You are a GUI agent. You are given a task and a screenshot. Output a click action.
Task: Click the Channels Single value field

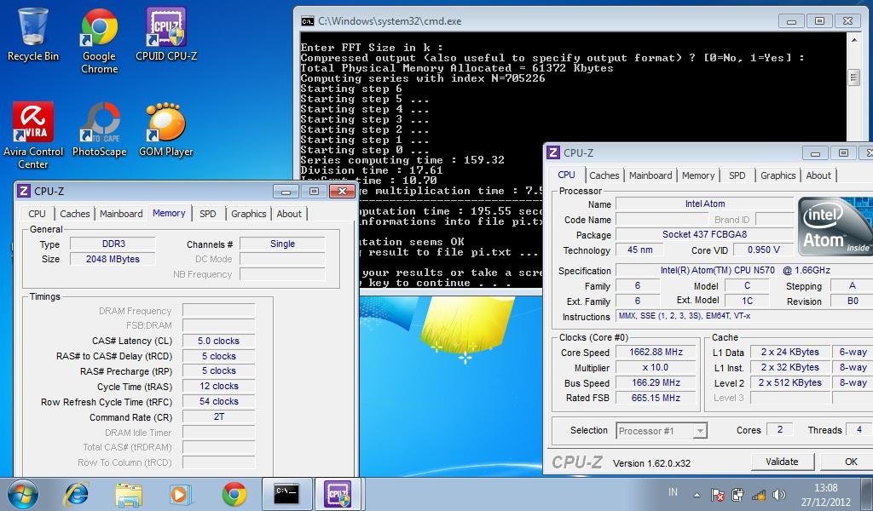point(282,244)
